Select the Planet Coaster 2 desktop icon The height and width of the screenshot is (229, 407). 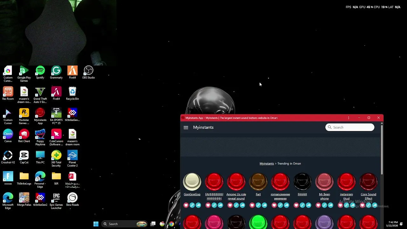(x=72, y=159)
